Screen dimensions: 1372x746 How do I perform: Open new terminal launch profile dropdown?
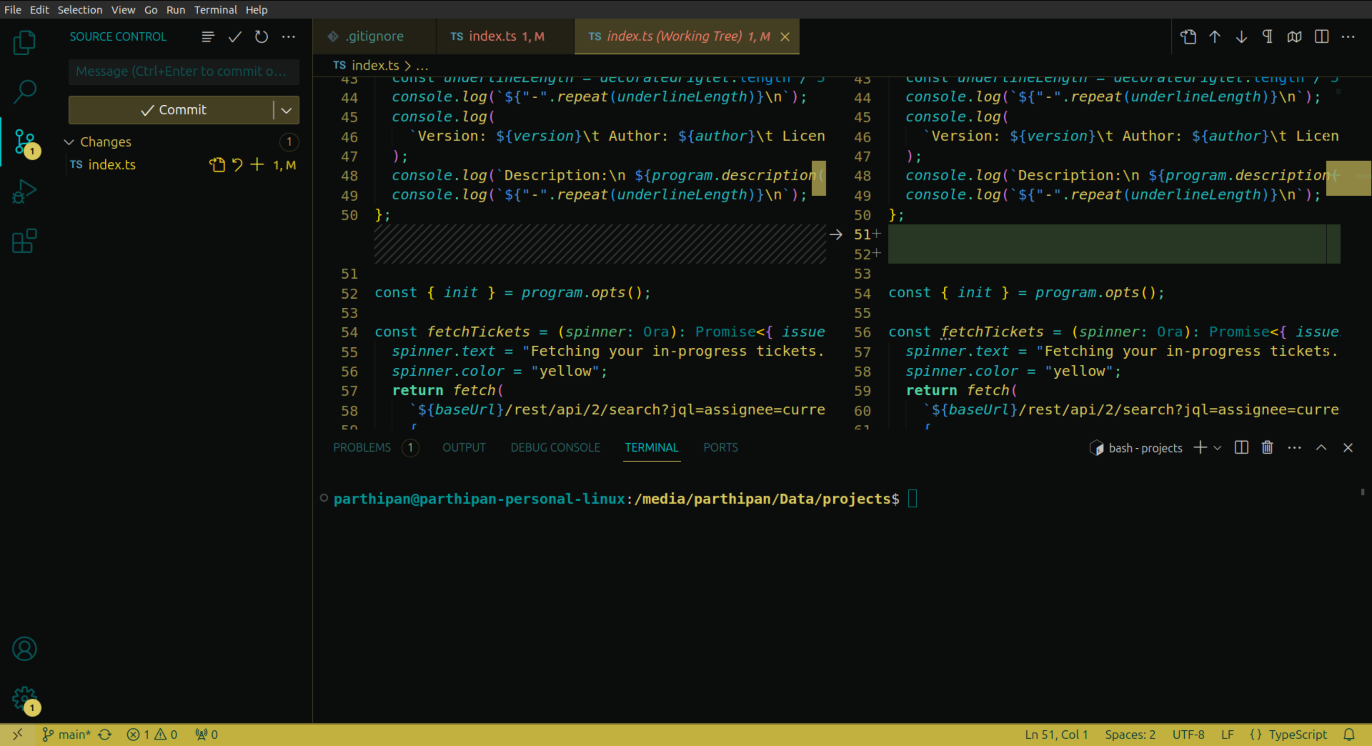click(x=1218, y=448)
